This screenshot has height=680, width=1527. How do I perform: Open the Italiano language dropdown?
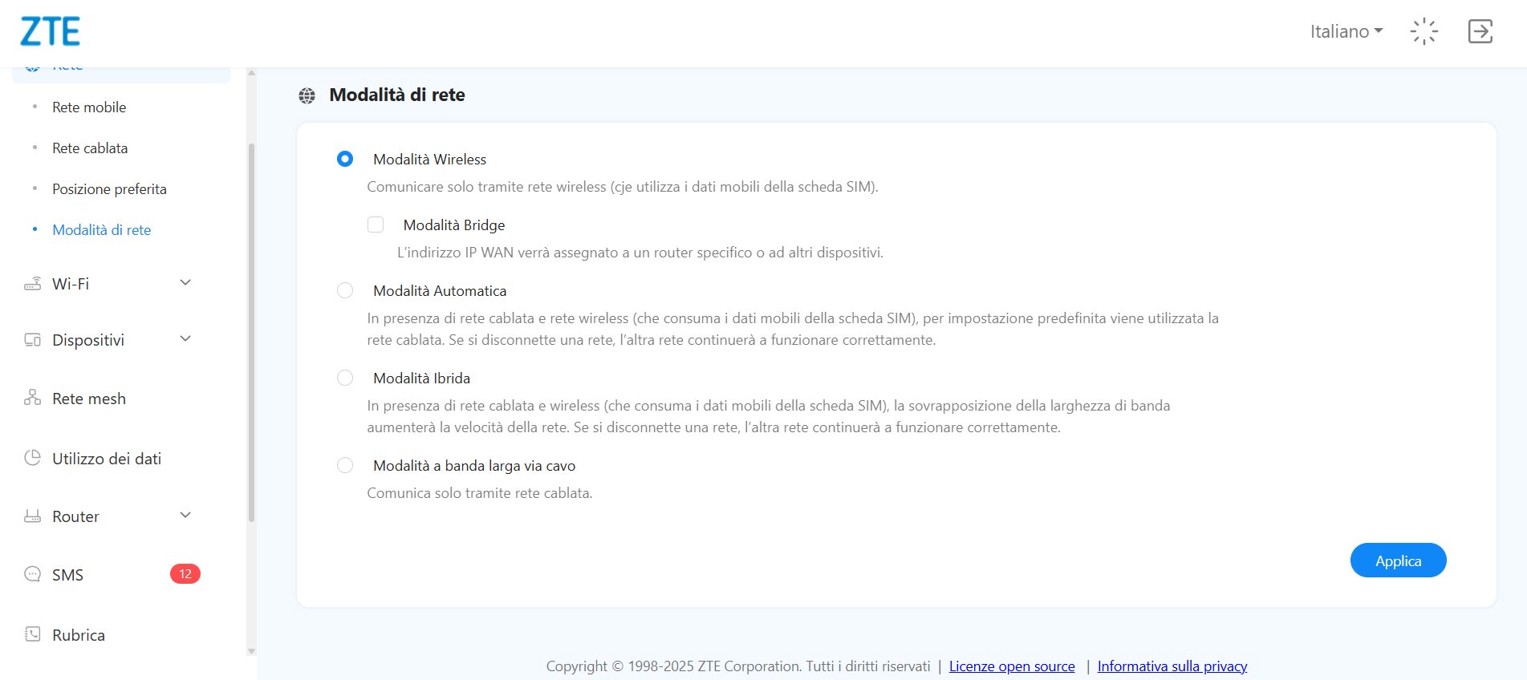pos(1346,31)
